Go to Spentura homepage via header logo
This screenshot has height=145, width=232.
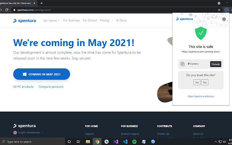point(24,21)
